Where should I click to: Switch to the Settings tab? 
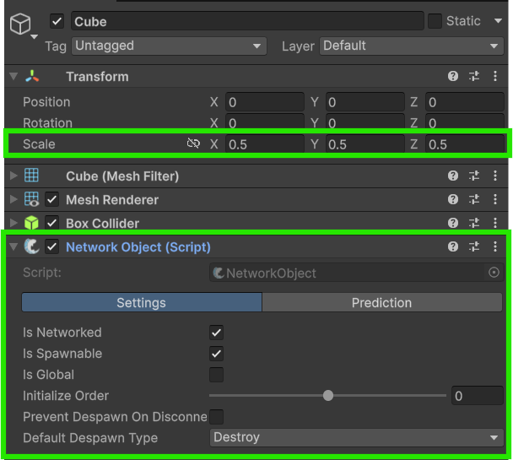142,302
